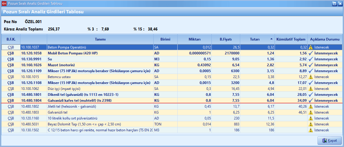344x147 pixels.
Task: Click the B.Fiyatı column header
Action: 225,39
